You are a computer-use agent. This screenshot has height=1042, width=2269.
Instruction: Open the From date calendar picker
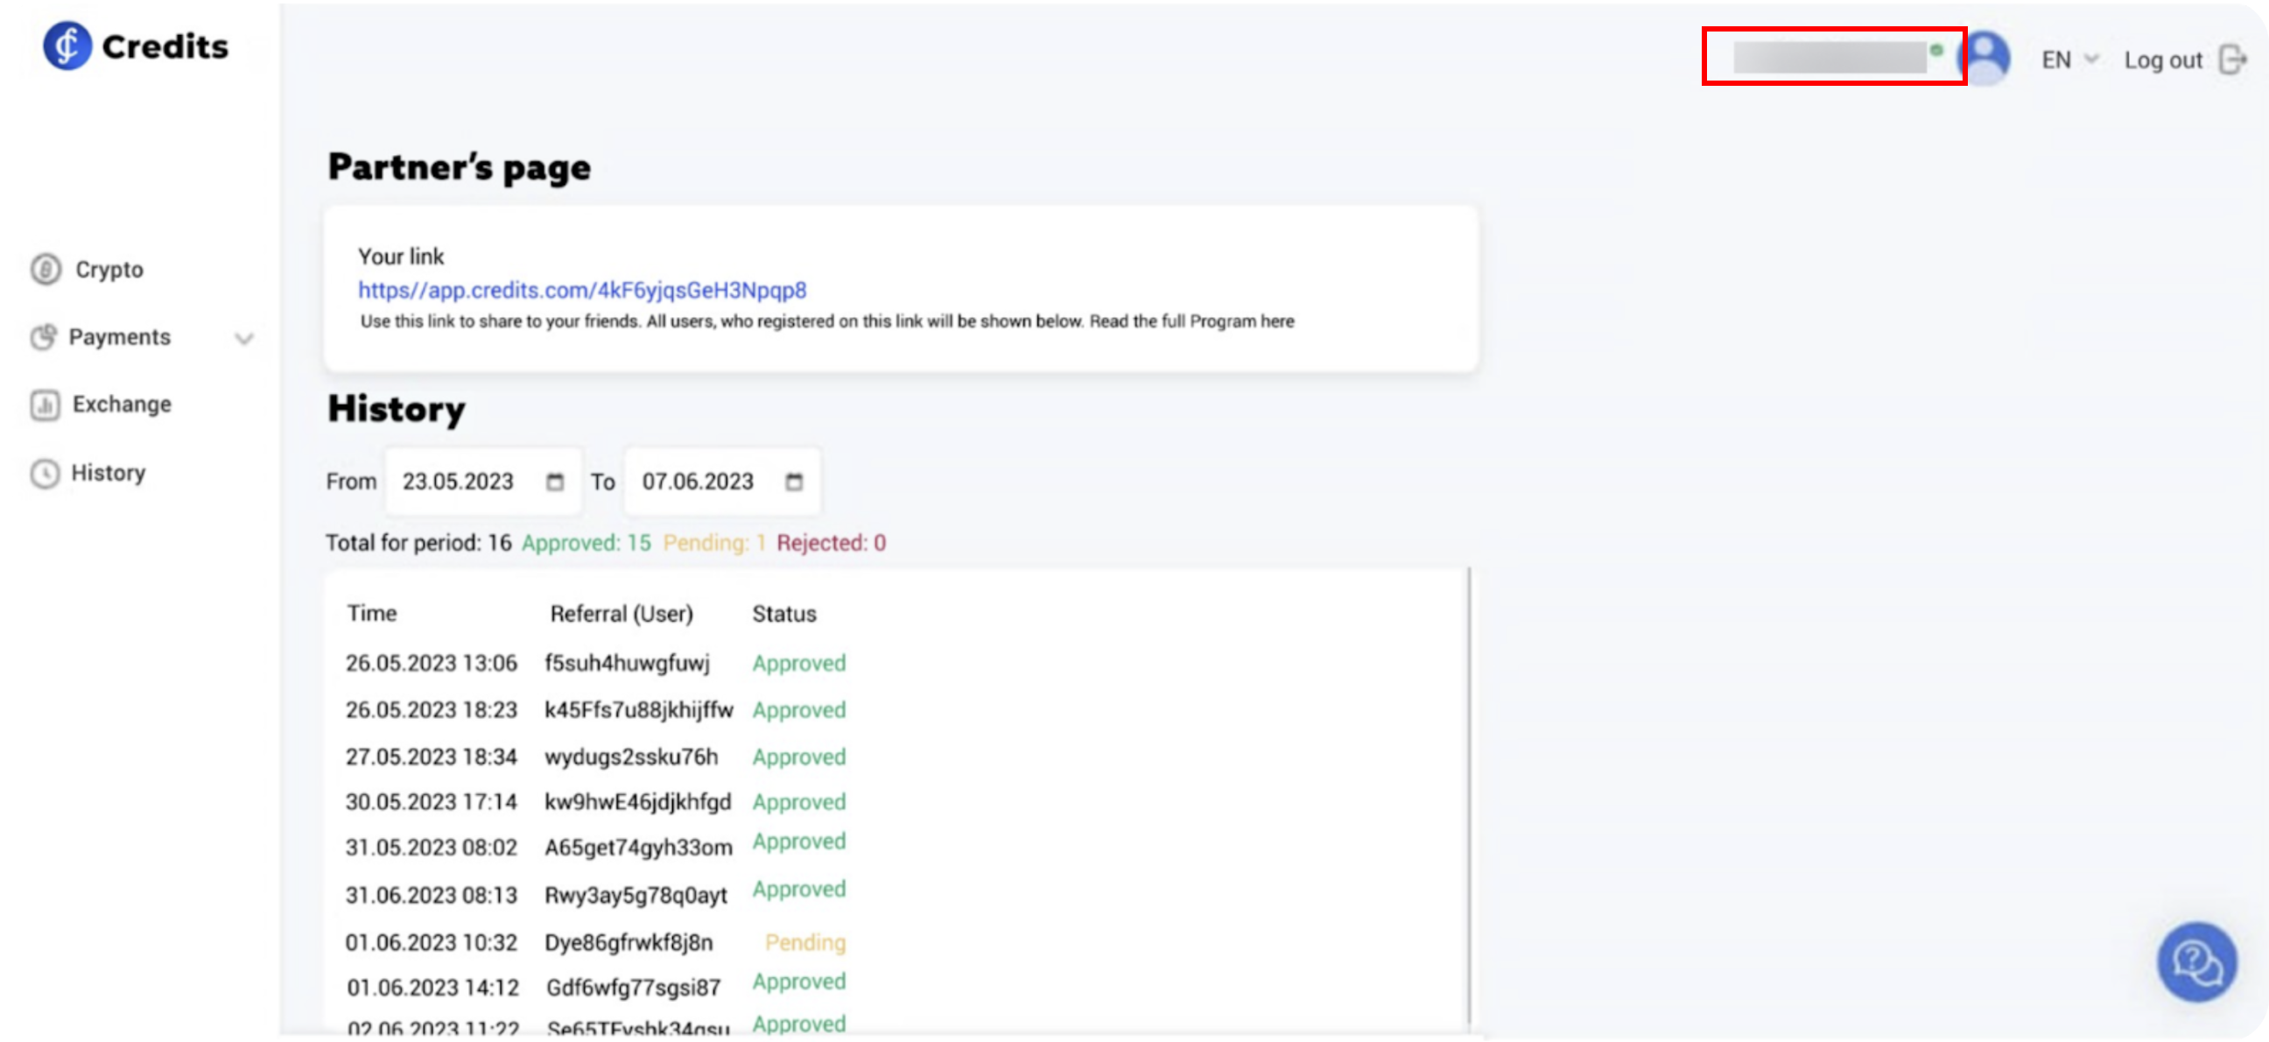[x=555, y=482]
